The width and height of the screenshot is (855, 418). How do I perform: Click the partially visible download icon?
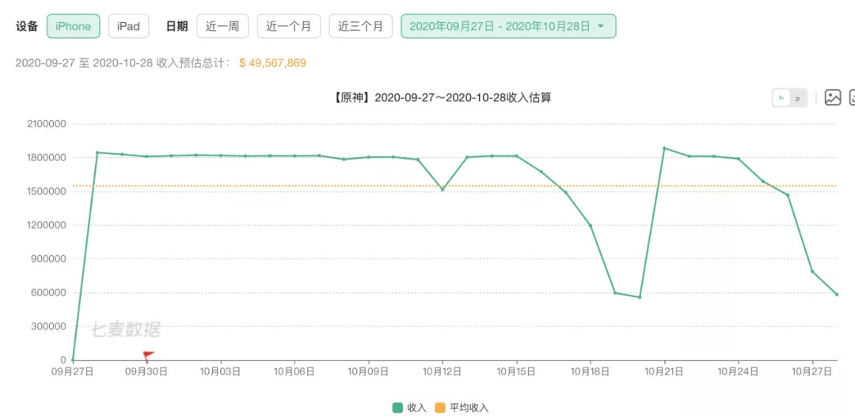click(852, 98)
